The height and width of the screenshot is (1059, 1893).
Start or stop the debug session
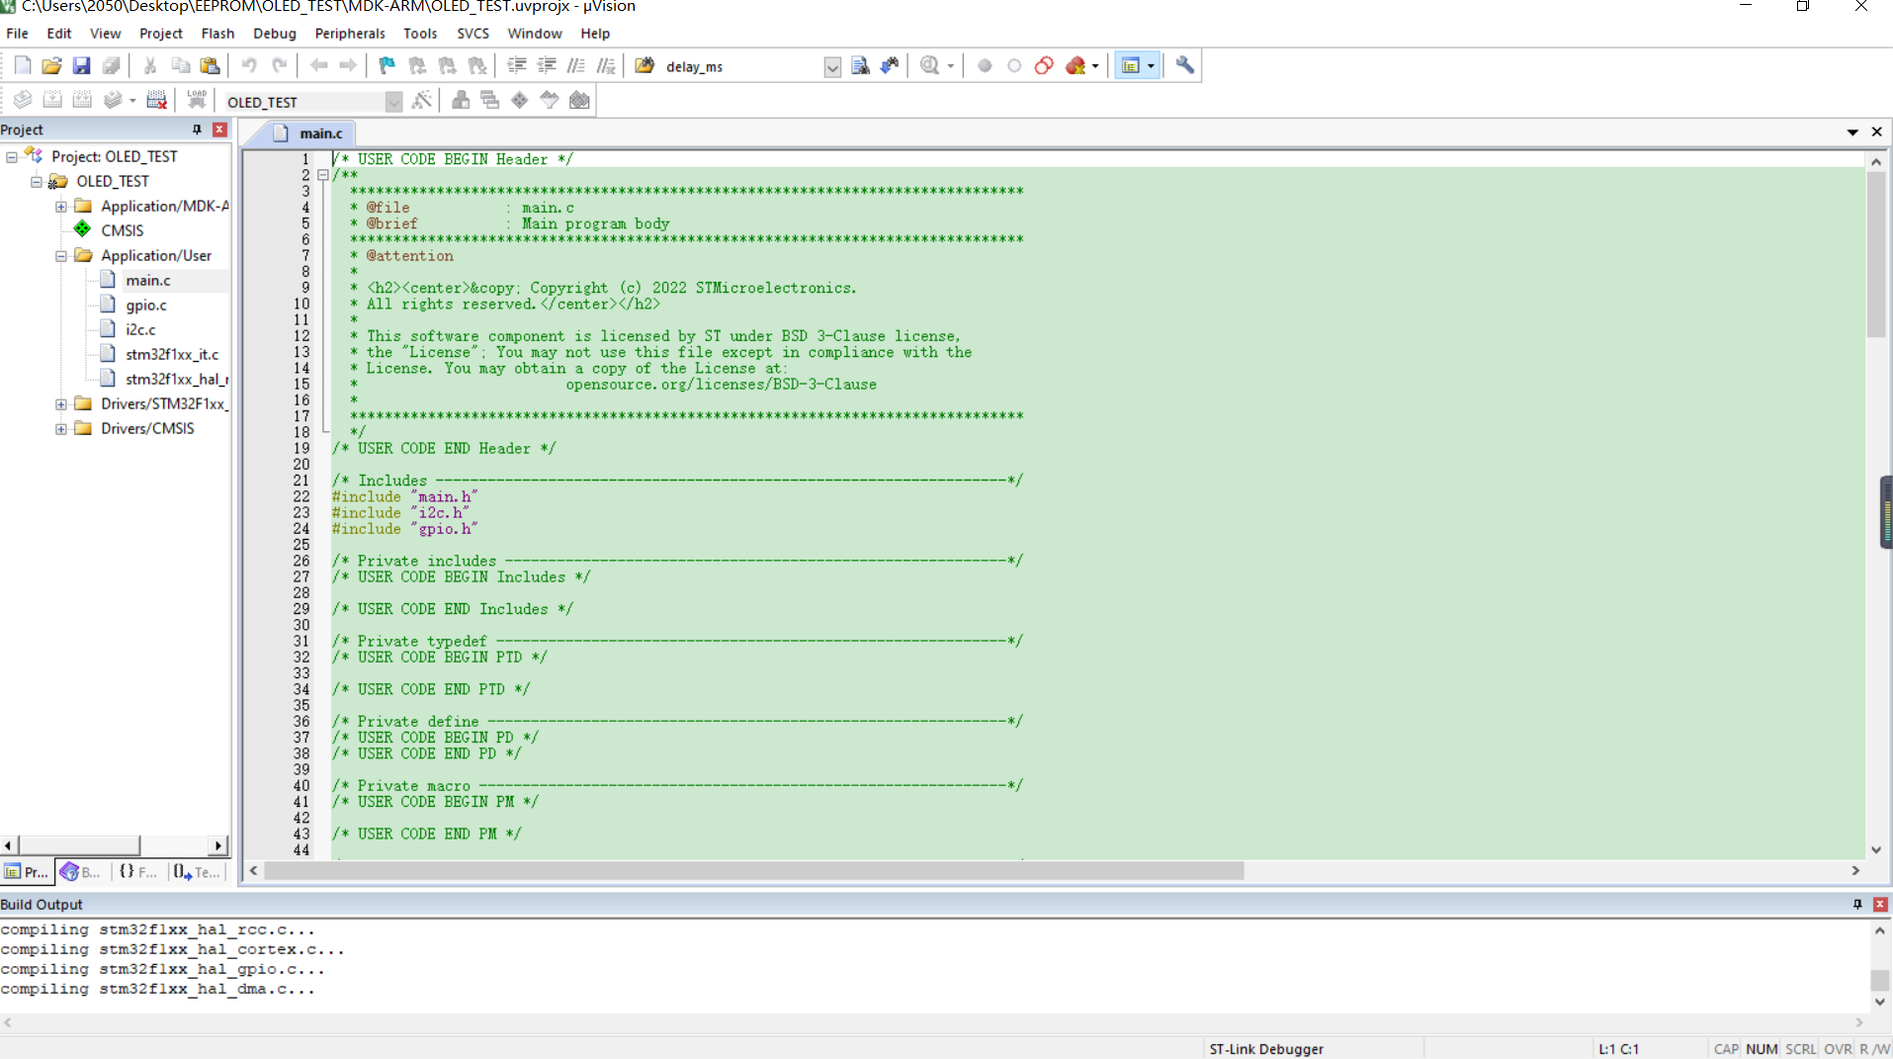coord(929,66)
